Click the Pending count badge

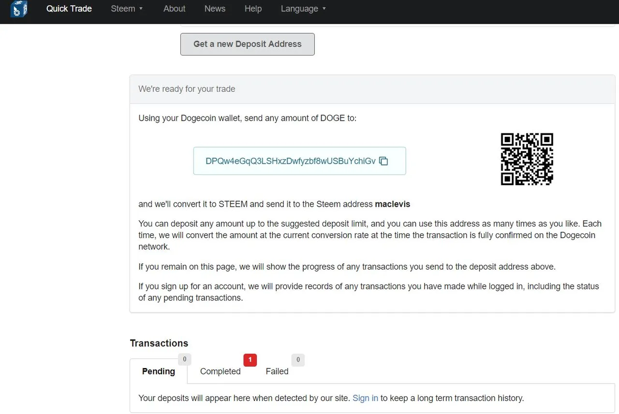click(184, 359)
